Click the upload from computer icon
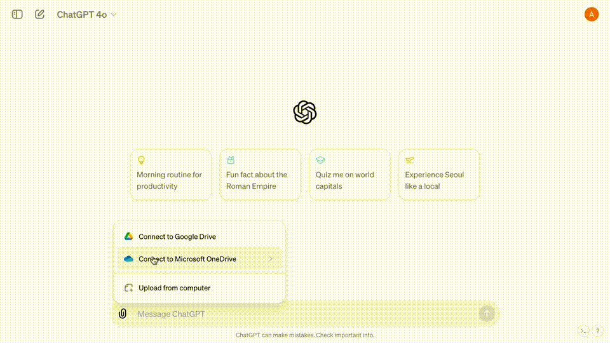610x343 pixels. (128, 288)
